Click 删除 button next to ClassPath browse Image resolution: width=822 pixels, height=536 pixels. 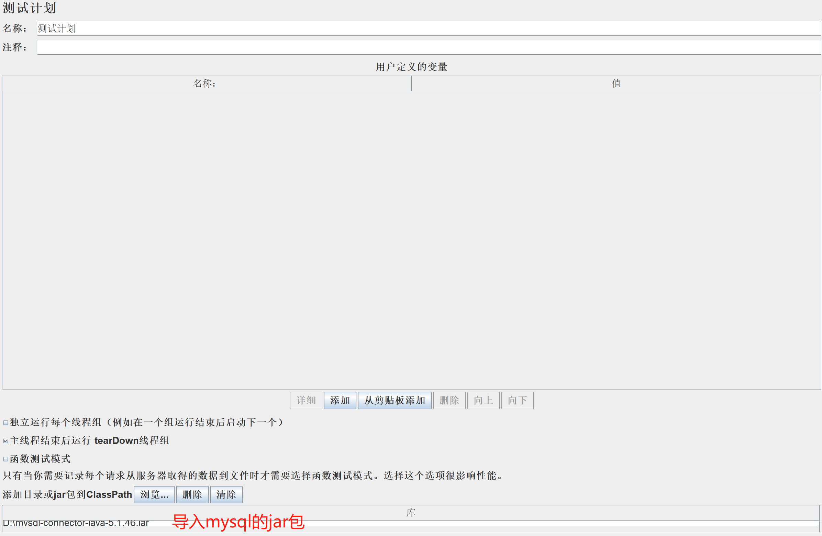[192, 495]
